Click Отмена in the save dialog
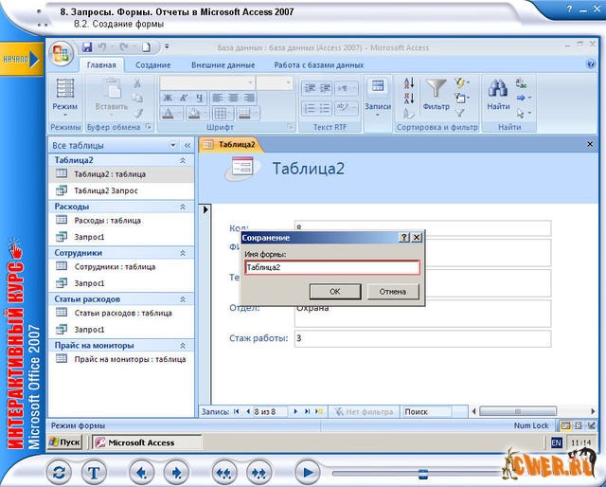Image resolution: width=606 pixels, height=487 pixels. coord(392,292)
